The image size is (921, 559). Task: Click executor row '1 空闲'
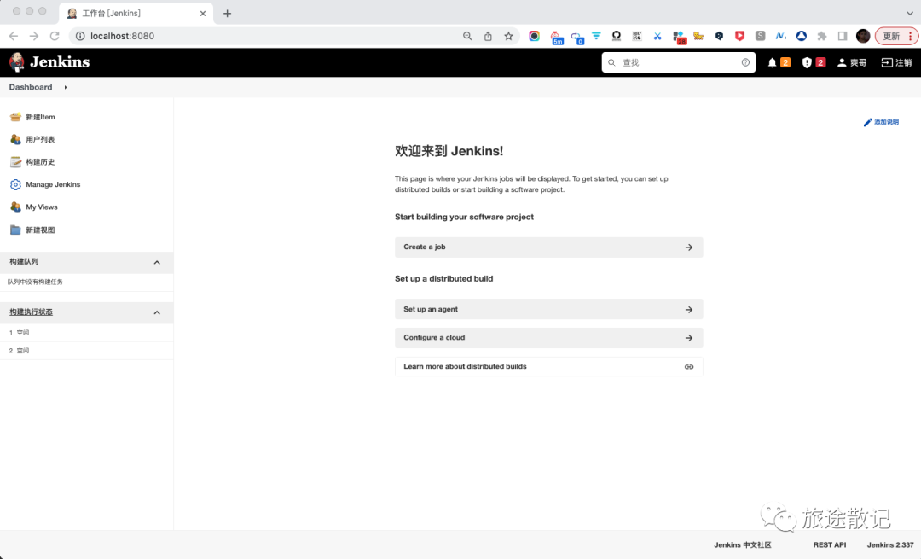click(x=86, y=333)
